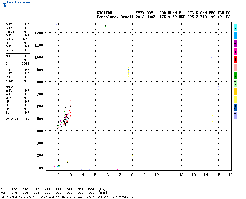The width and height of the screenshot is (246, 199).
Task: Click the DPS-4 text in footer
Action: tap(91, 197)
